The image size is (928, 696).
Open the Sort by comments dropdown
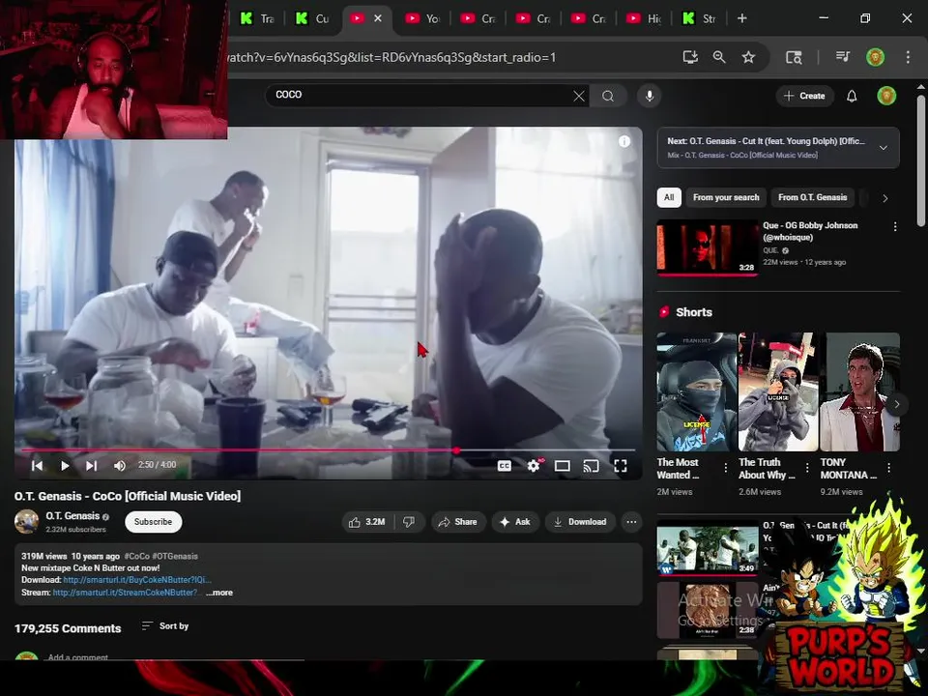(x=165, y=626)
